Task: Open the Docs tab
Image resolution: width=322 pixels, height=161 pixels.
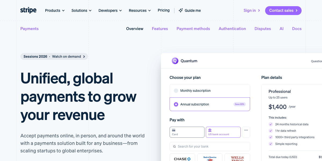Action: coord(297,29)
